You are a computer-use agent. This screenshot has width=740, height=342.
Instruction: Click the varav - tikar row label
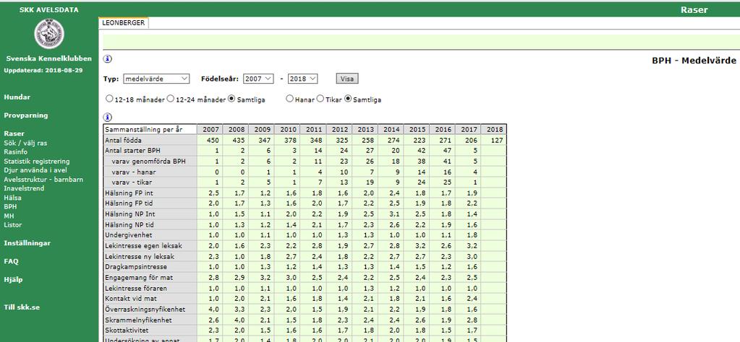[x=132, y=183]
